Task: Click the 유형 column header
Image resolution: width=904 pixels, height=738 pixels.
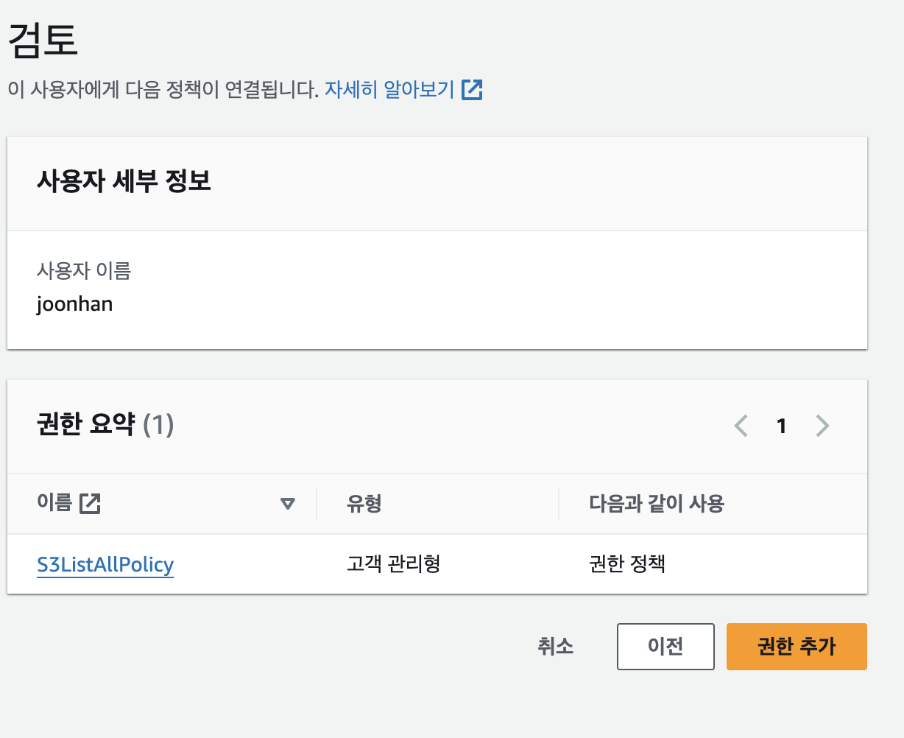Action: 364,504
